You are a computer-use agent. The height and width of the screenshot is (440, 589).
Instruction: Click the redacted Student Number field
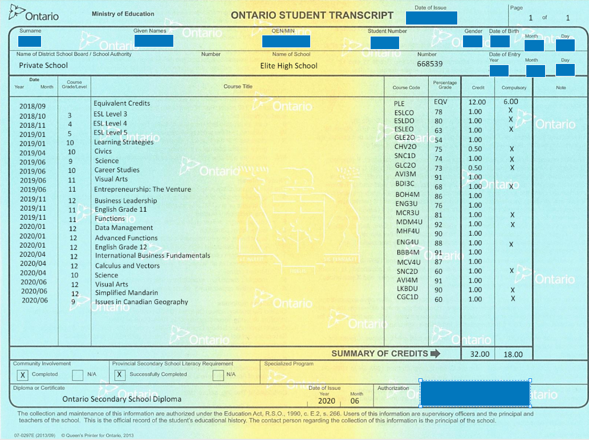385,43
